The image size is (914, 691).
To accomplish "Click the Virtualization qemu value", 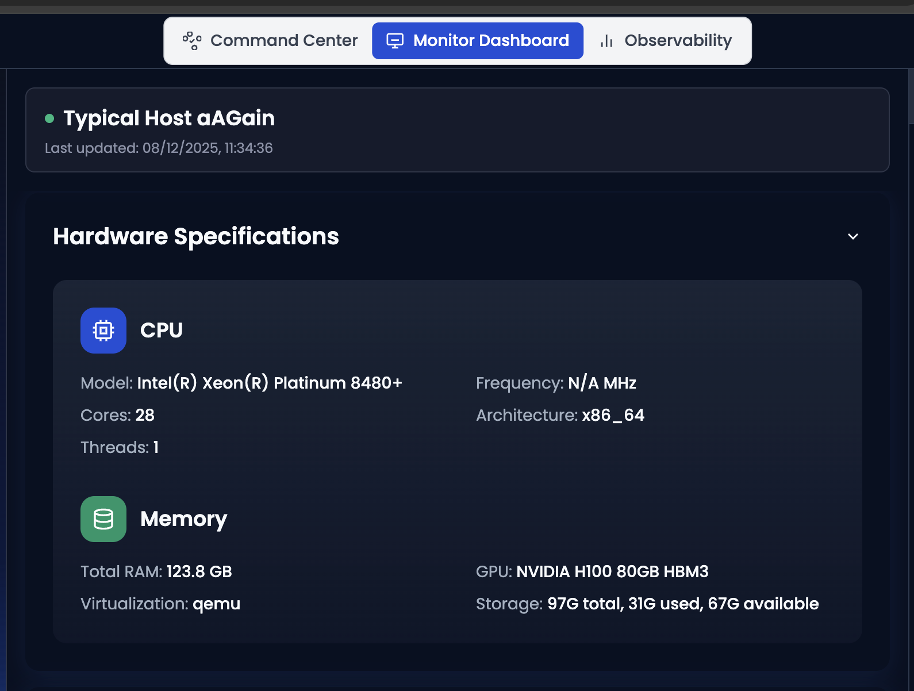I will pos(216,604).
